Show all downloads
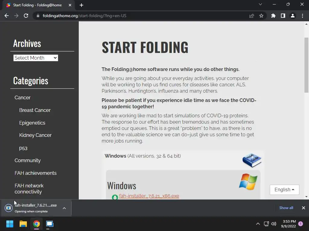This screenshot has height=231, width=309. 286,208
